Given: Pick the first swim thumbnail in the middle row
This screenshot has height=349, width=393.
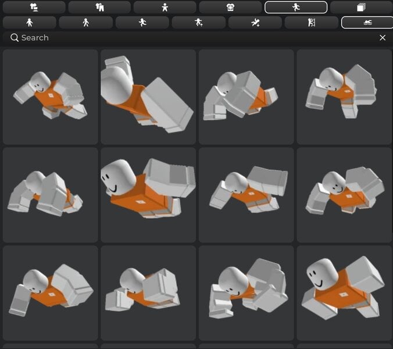Looking at the screenshot, I should 51,195.
